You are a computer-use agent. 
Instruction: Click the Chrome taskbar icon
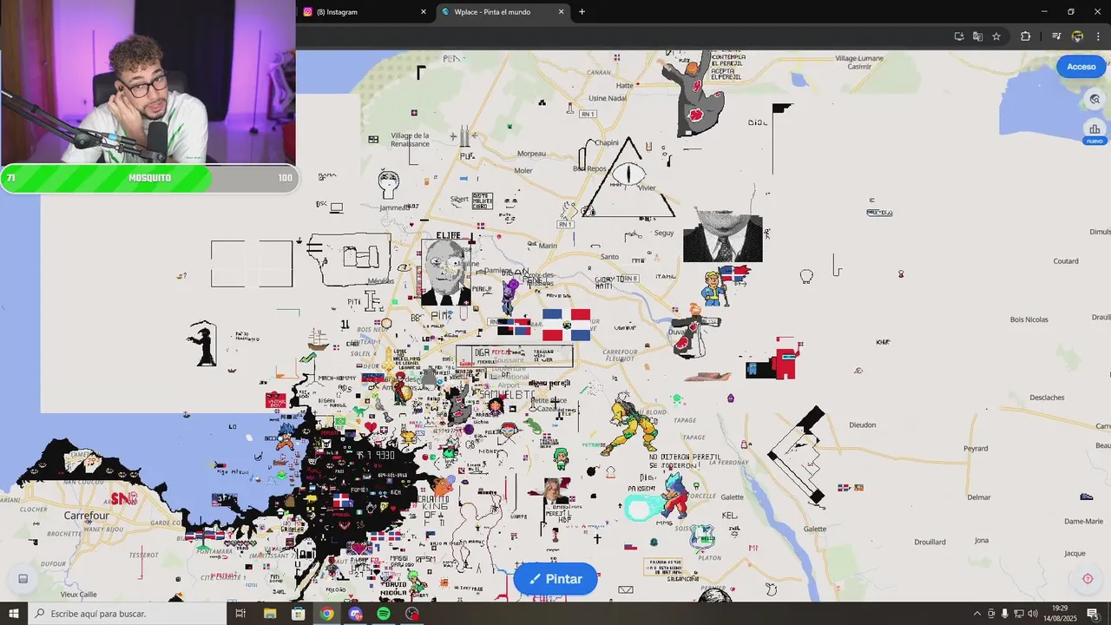(x=326, y=614)
